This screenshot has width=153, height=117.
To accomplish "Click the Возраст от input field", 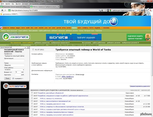I will pyautogui.click(x=18, y=72).
